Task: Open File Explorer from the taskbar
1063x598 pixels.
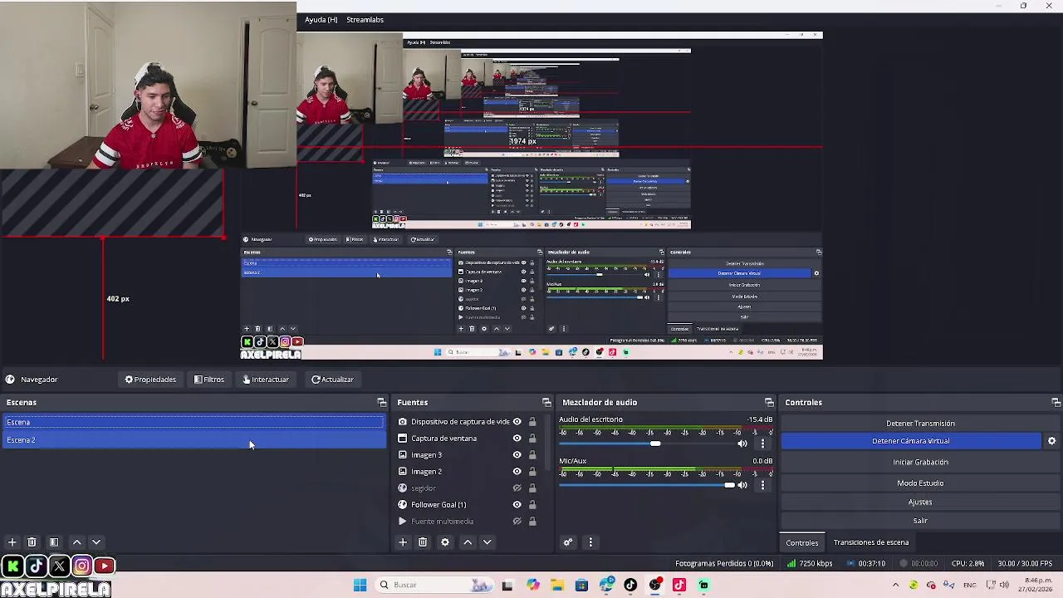Action: (556, 585)
